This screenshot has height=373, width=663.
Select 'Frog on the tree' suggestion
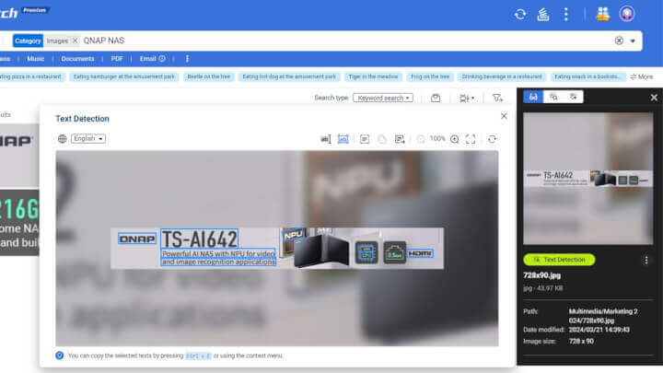pyautogui.click(x=430, y=76)
